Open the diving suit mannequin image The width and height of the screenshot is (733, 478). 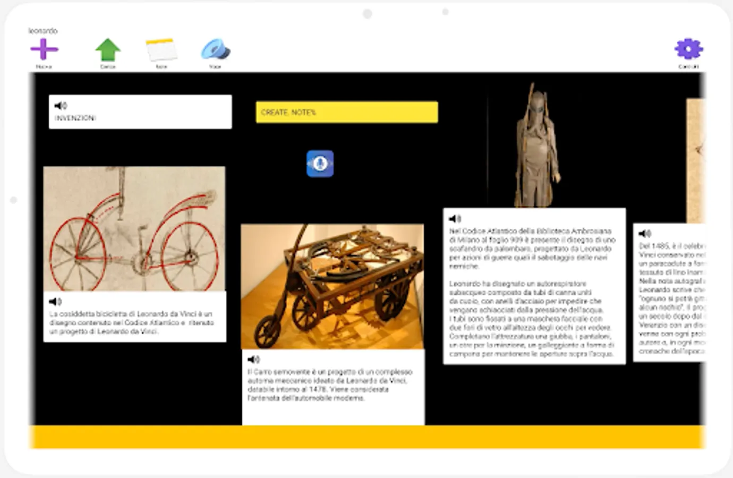pyautogui.click(x=537, y=144)
